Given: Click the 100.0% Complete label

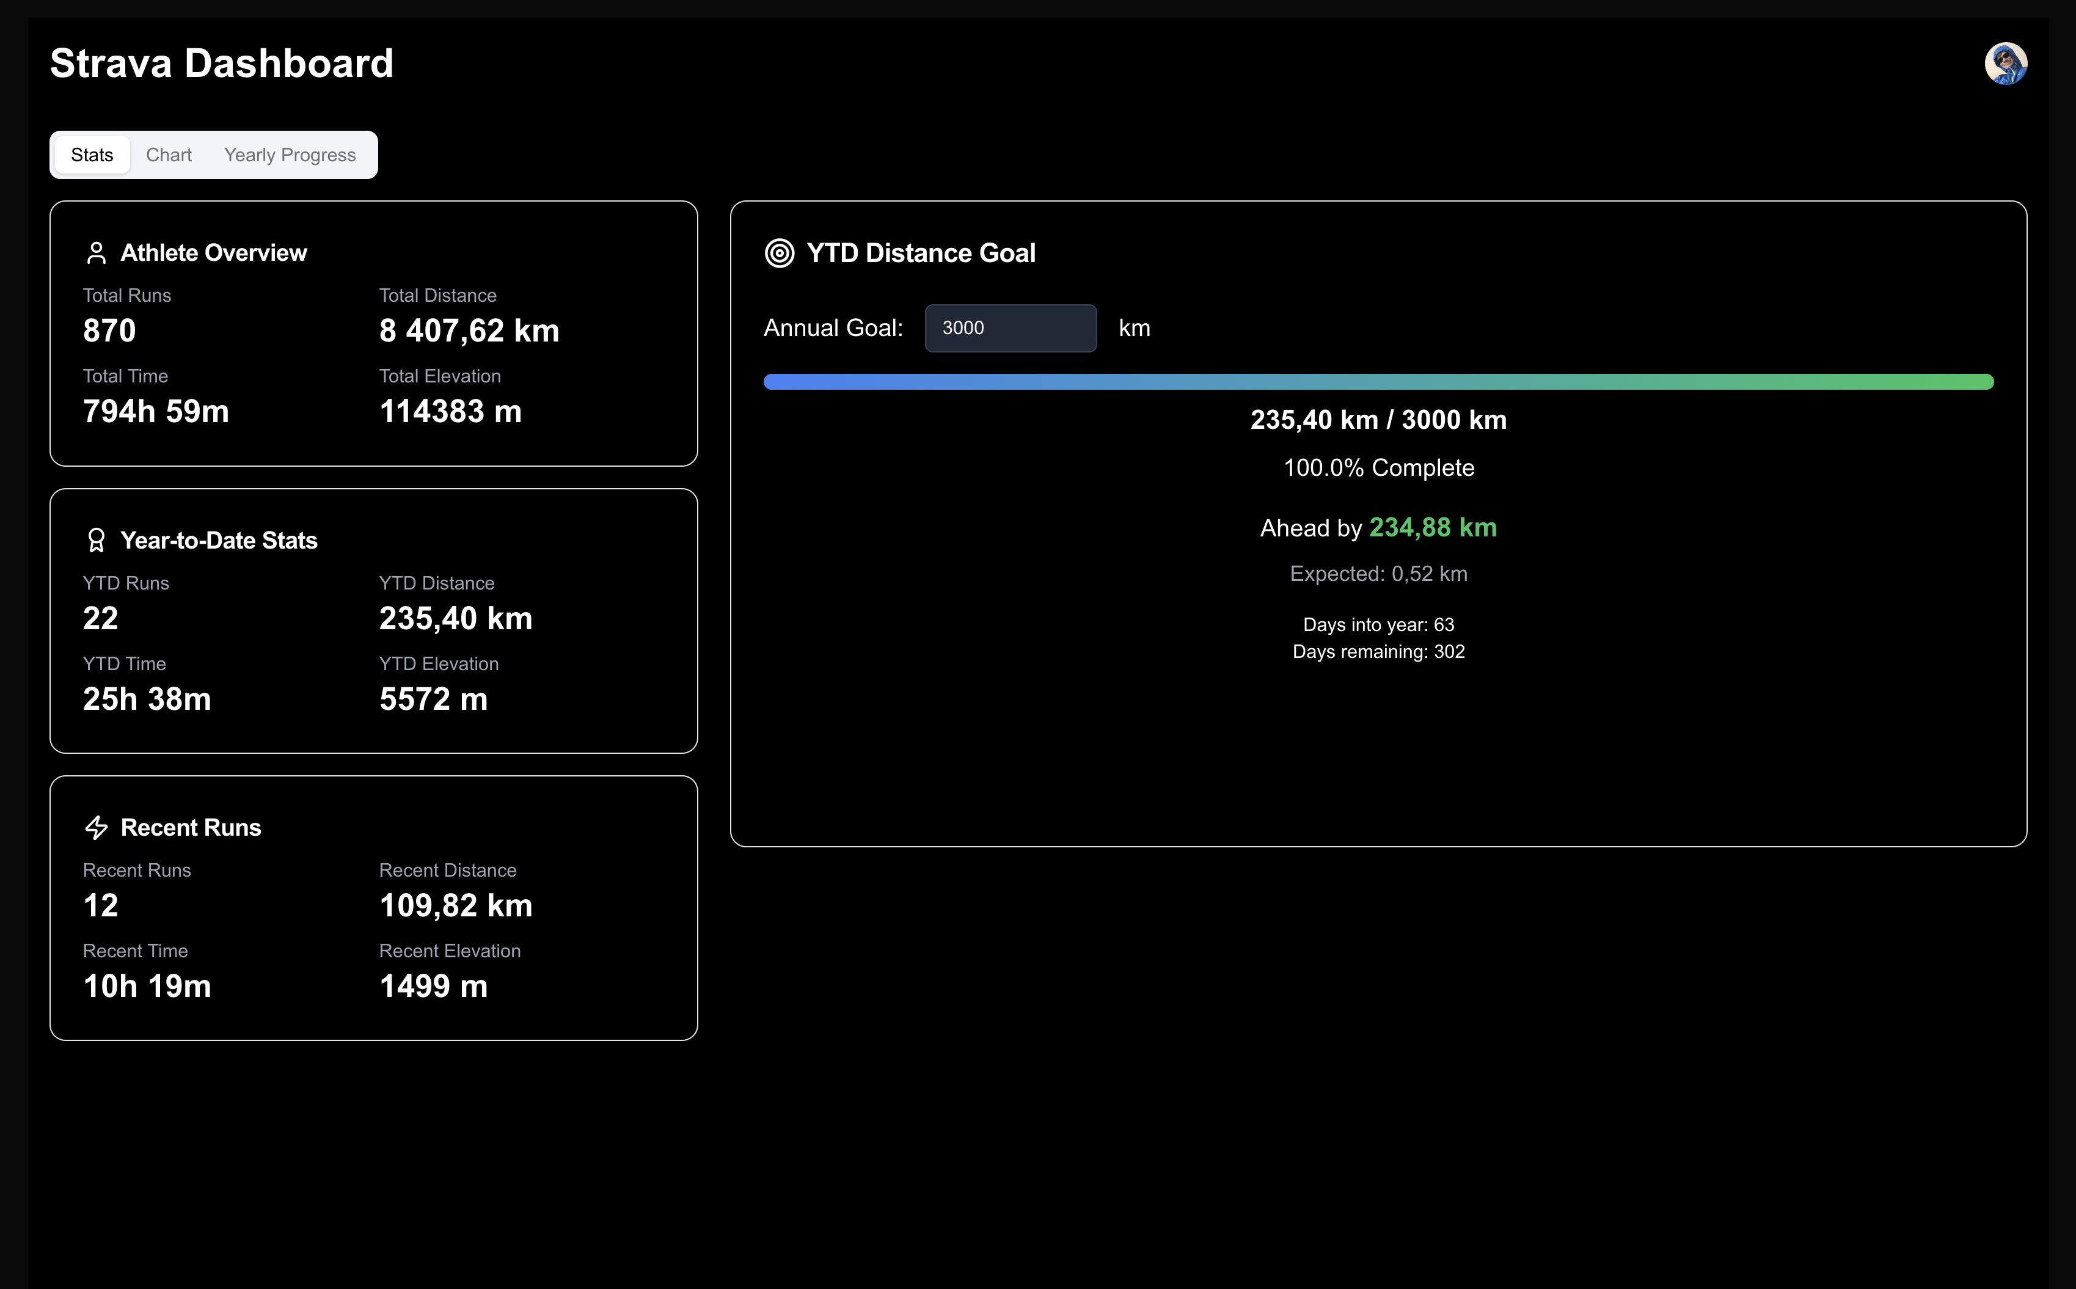Looking at the screenshot, I should (1378, 468).
